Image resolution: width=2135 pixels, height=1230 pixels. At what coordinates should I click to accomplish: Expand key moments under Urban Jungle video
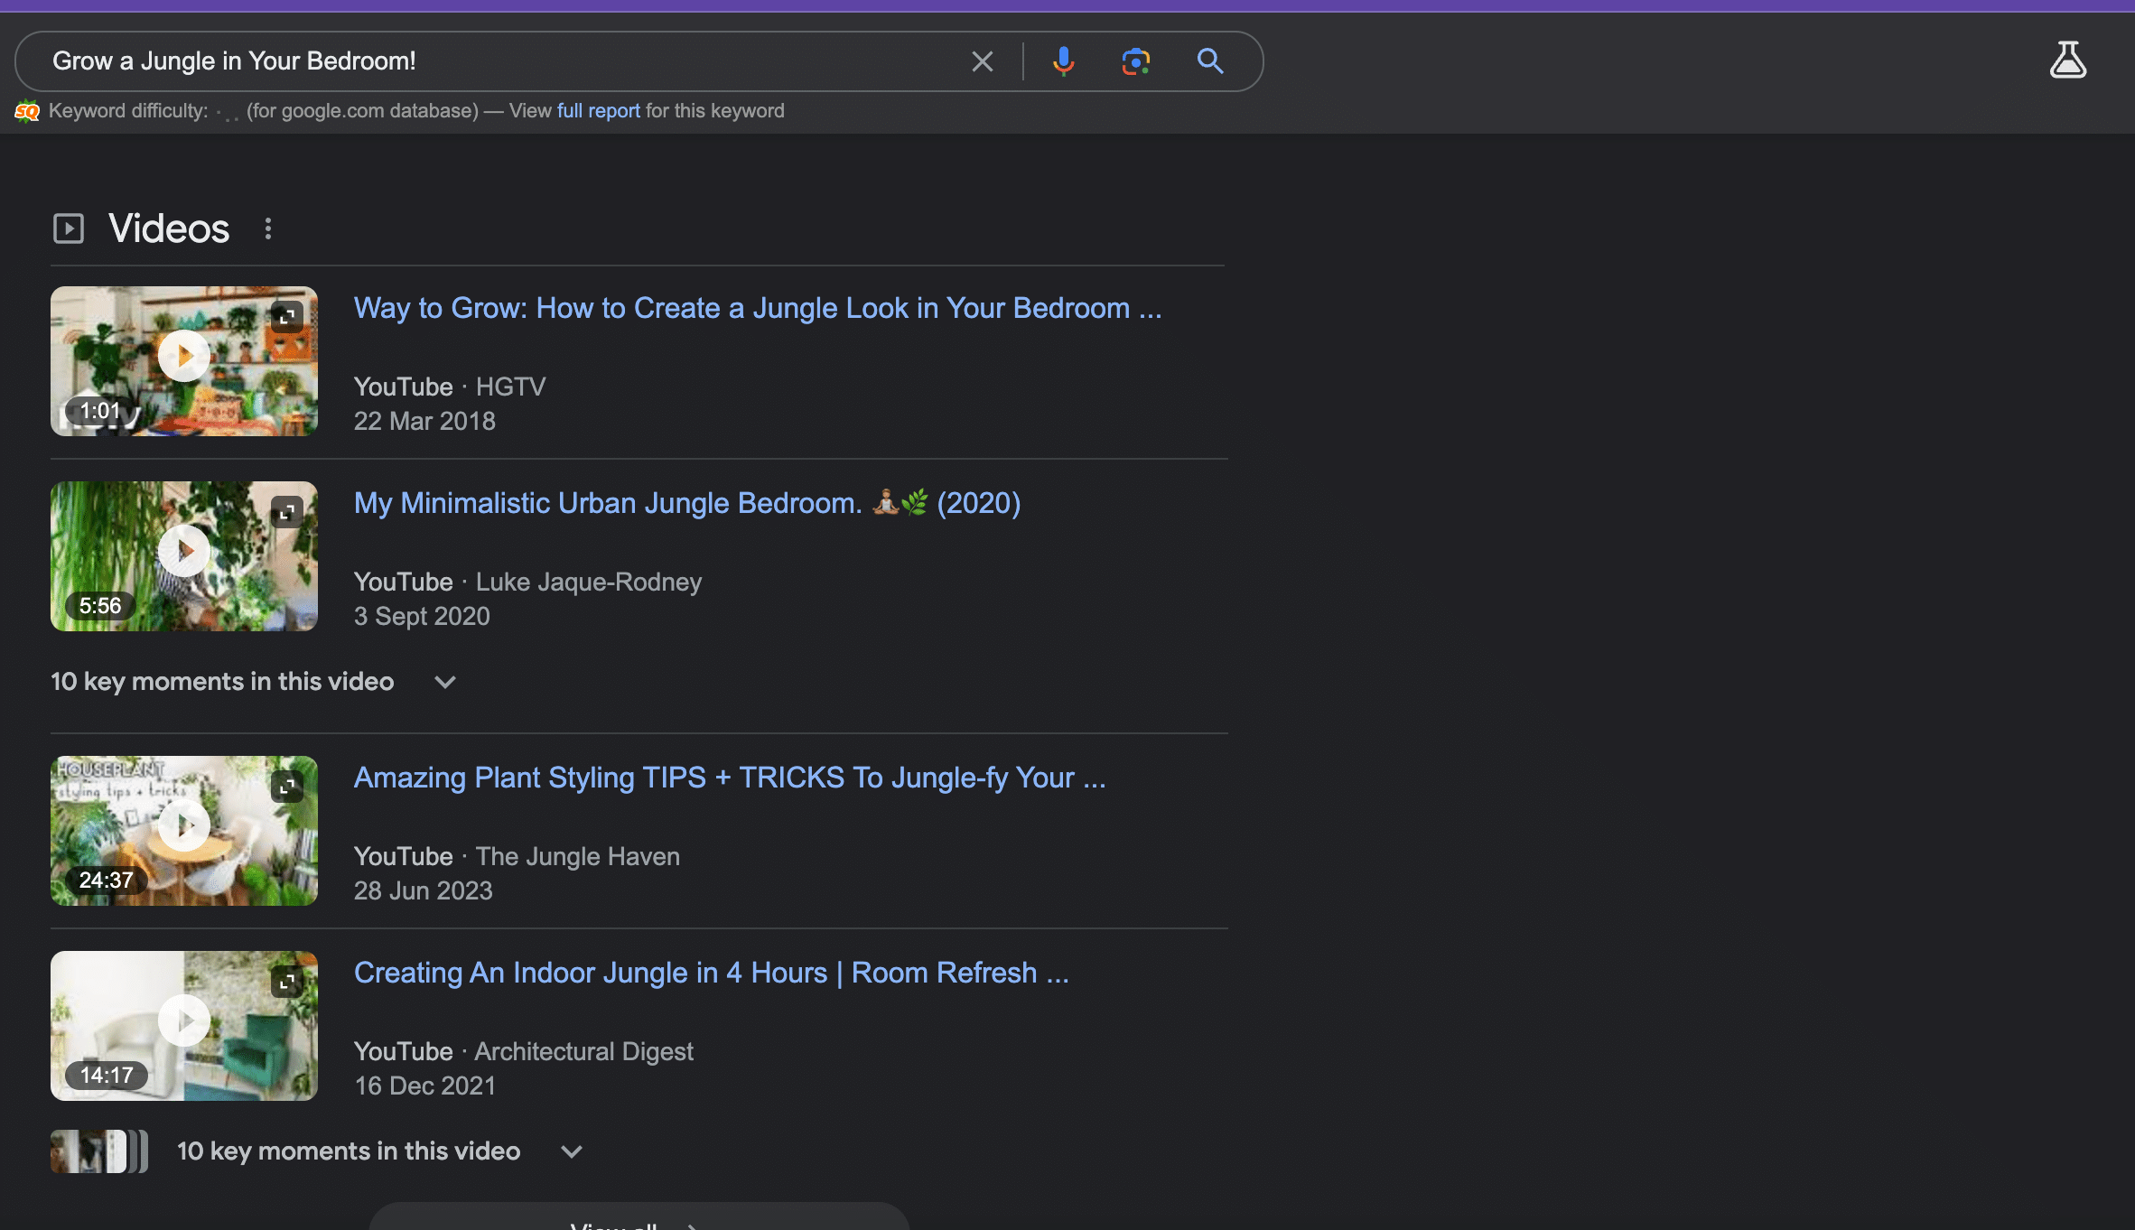coord(255,682)
